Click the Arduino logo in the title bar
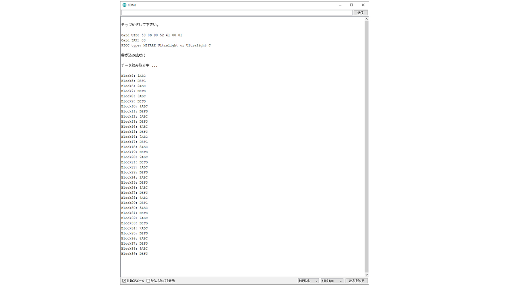The height and width of the screenshot is (285, 507). [x=124, y=5]
